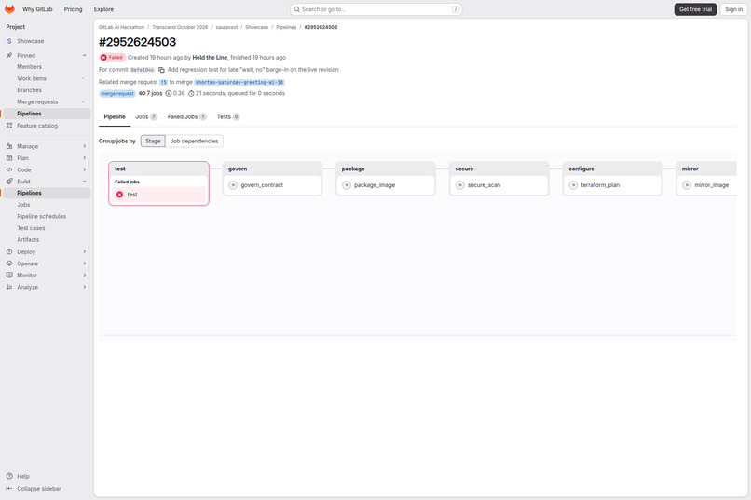
Task: Click the play icon beside mirror_image
Action: point(687,185)
